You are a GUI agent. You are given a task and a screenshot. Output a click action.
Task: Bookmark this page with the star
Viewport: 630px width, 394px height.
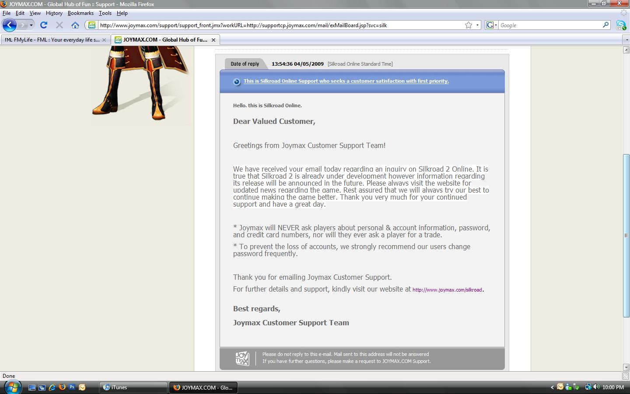(x=469, y=25)
